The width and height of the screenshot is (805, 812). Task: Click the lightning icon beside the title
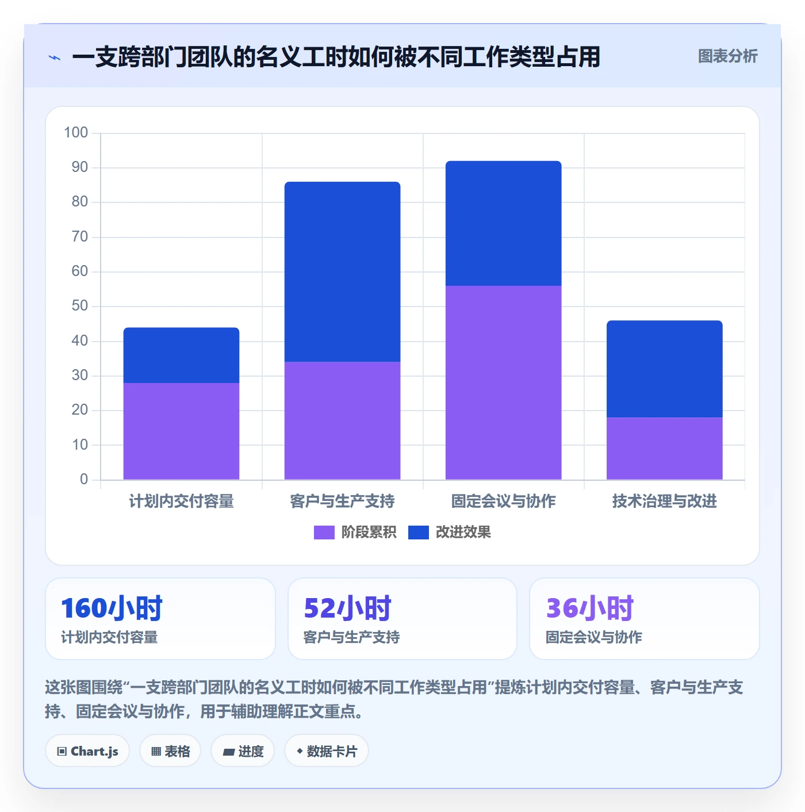[x=54, y=58]
